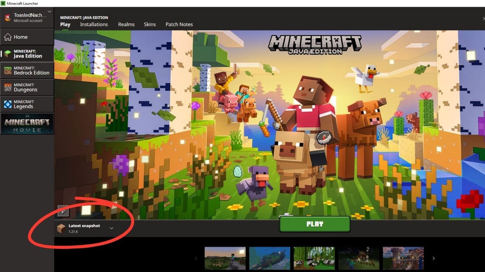Expand the Latest snapshot version dropdown
This screenshot has height=272, width=485.
[x=112, y=228]
